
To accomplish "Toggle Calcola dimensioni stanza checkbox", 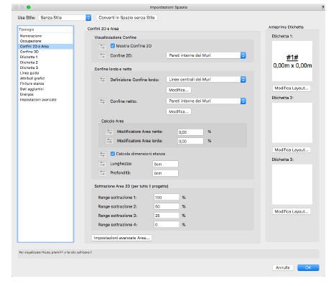I will 113,154.
